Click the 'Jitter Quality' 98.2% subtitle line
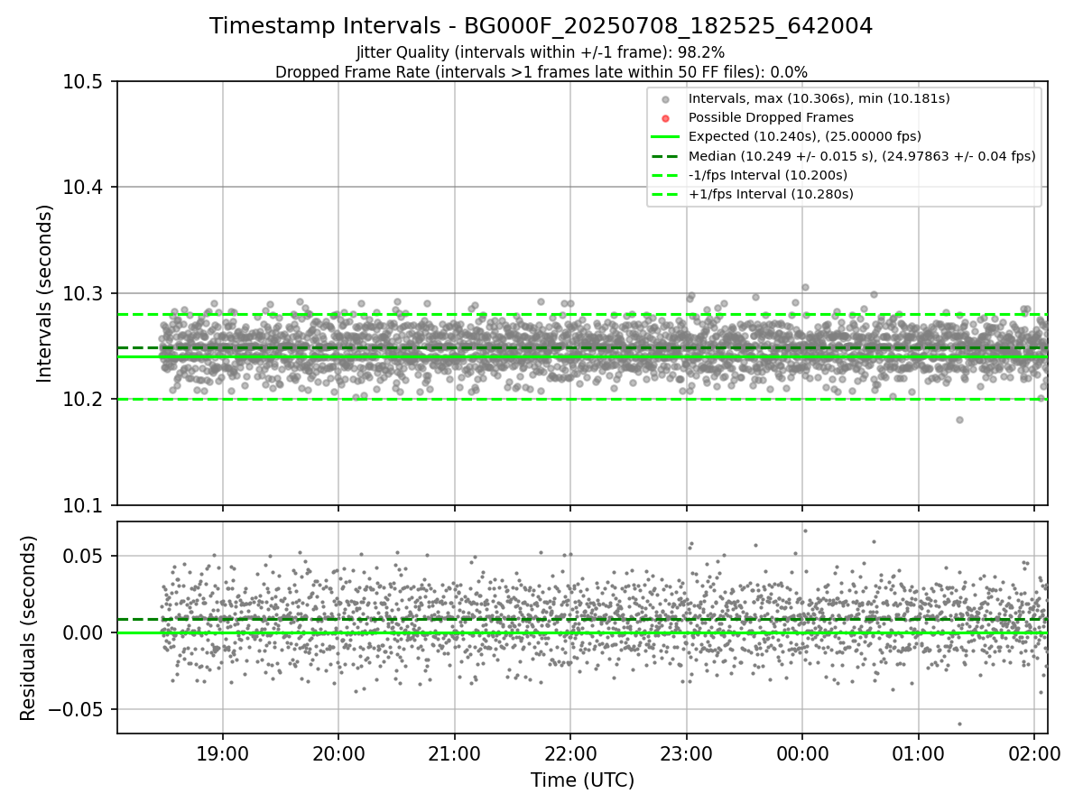The image size is (1083, 812). tap(541, 53)
